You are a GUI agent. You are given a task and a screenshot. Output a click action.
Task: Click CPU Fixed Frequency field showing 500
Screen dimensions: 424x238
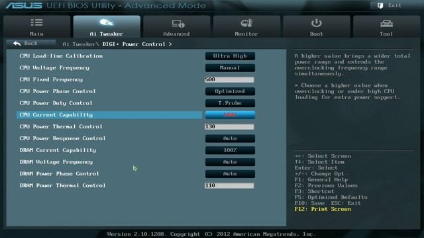(229, 79)
